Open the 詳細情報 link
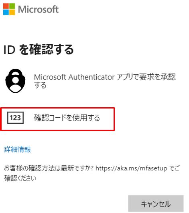Image resolution: width=189 pixels, height=213 pixels. [18, 150]
